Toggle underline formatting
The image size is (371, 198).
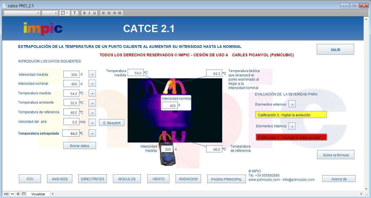coord(94,13)
